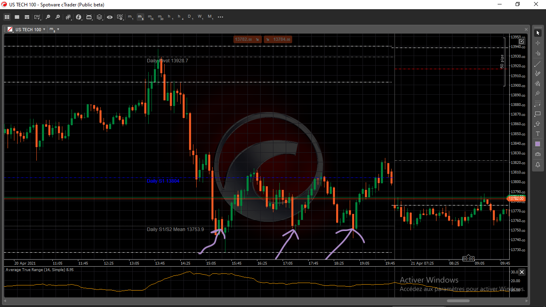Open the new chart toolbar button
546x307 pixels.
38,17
